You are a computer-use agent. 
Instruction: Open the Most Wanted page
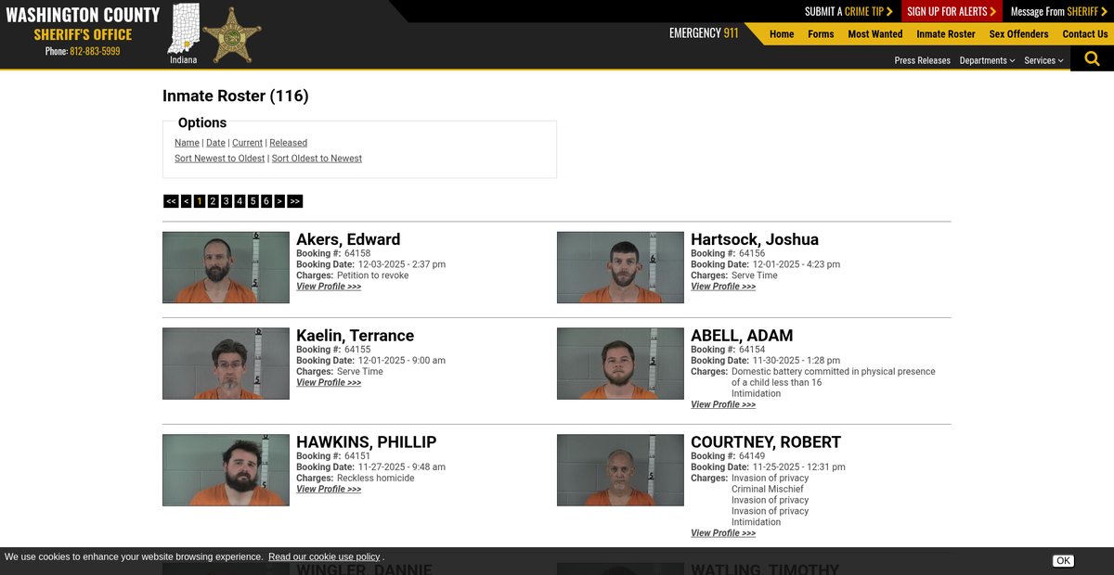tap(874, 34)
